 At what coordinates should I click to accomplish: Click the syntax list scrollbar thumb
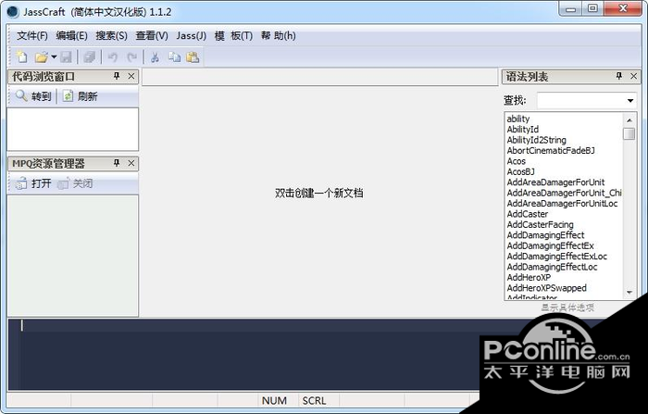click(629, 134)
